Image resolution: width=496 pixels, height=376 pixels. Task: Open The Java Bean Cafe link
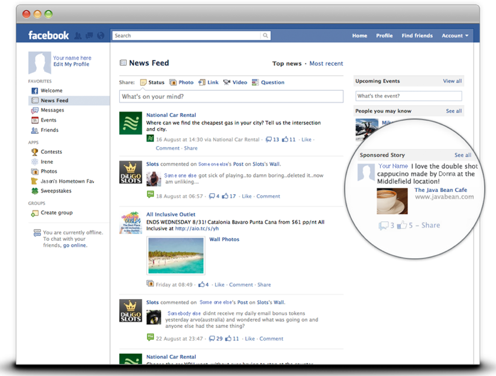click(441, 190)
